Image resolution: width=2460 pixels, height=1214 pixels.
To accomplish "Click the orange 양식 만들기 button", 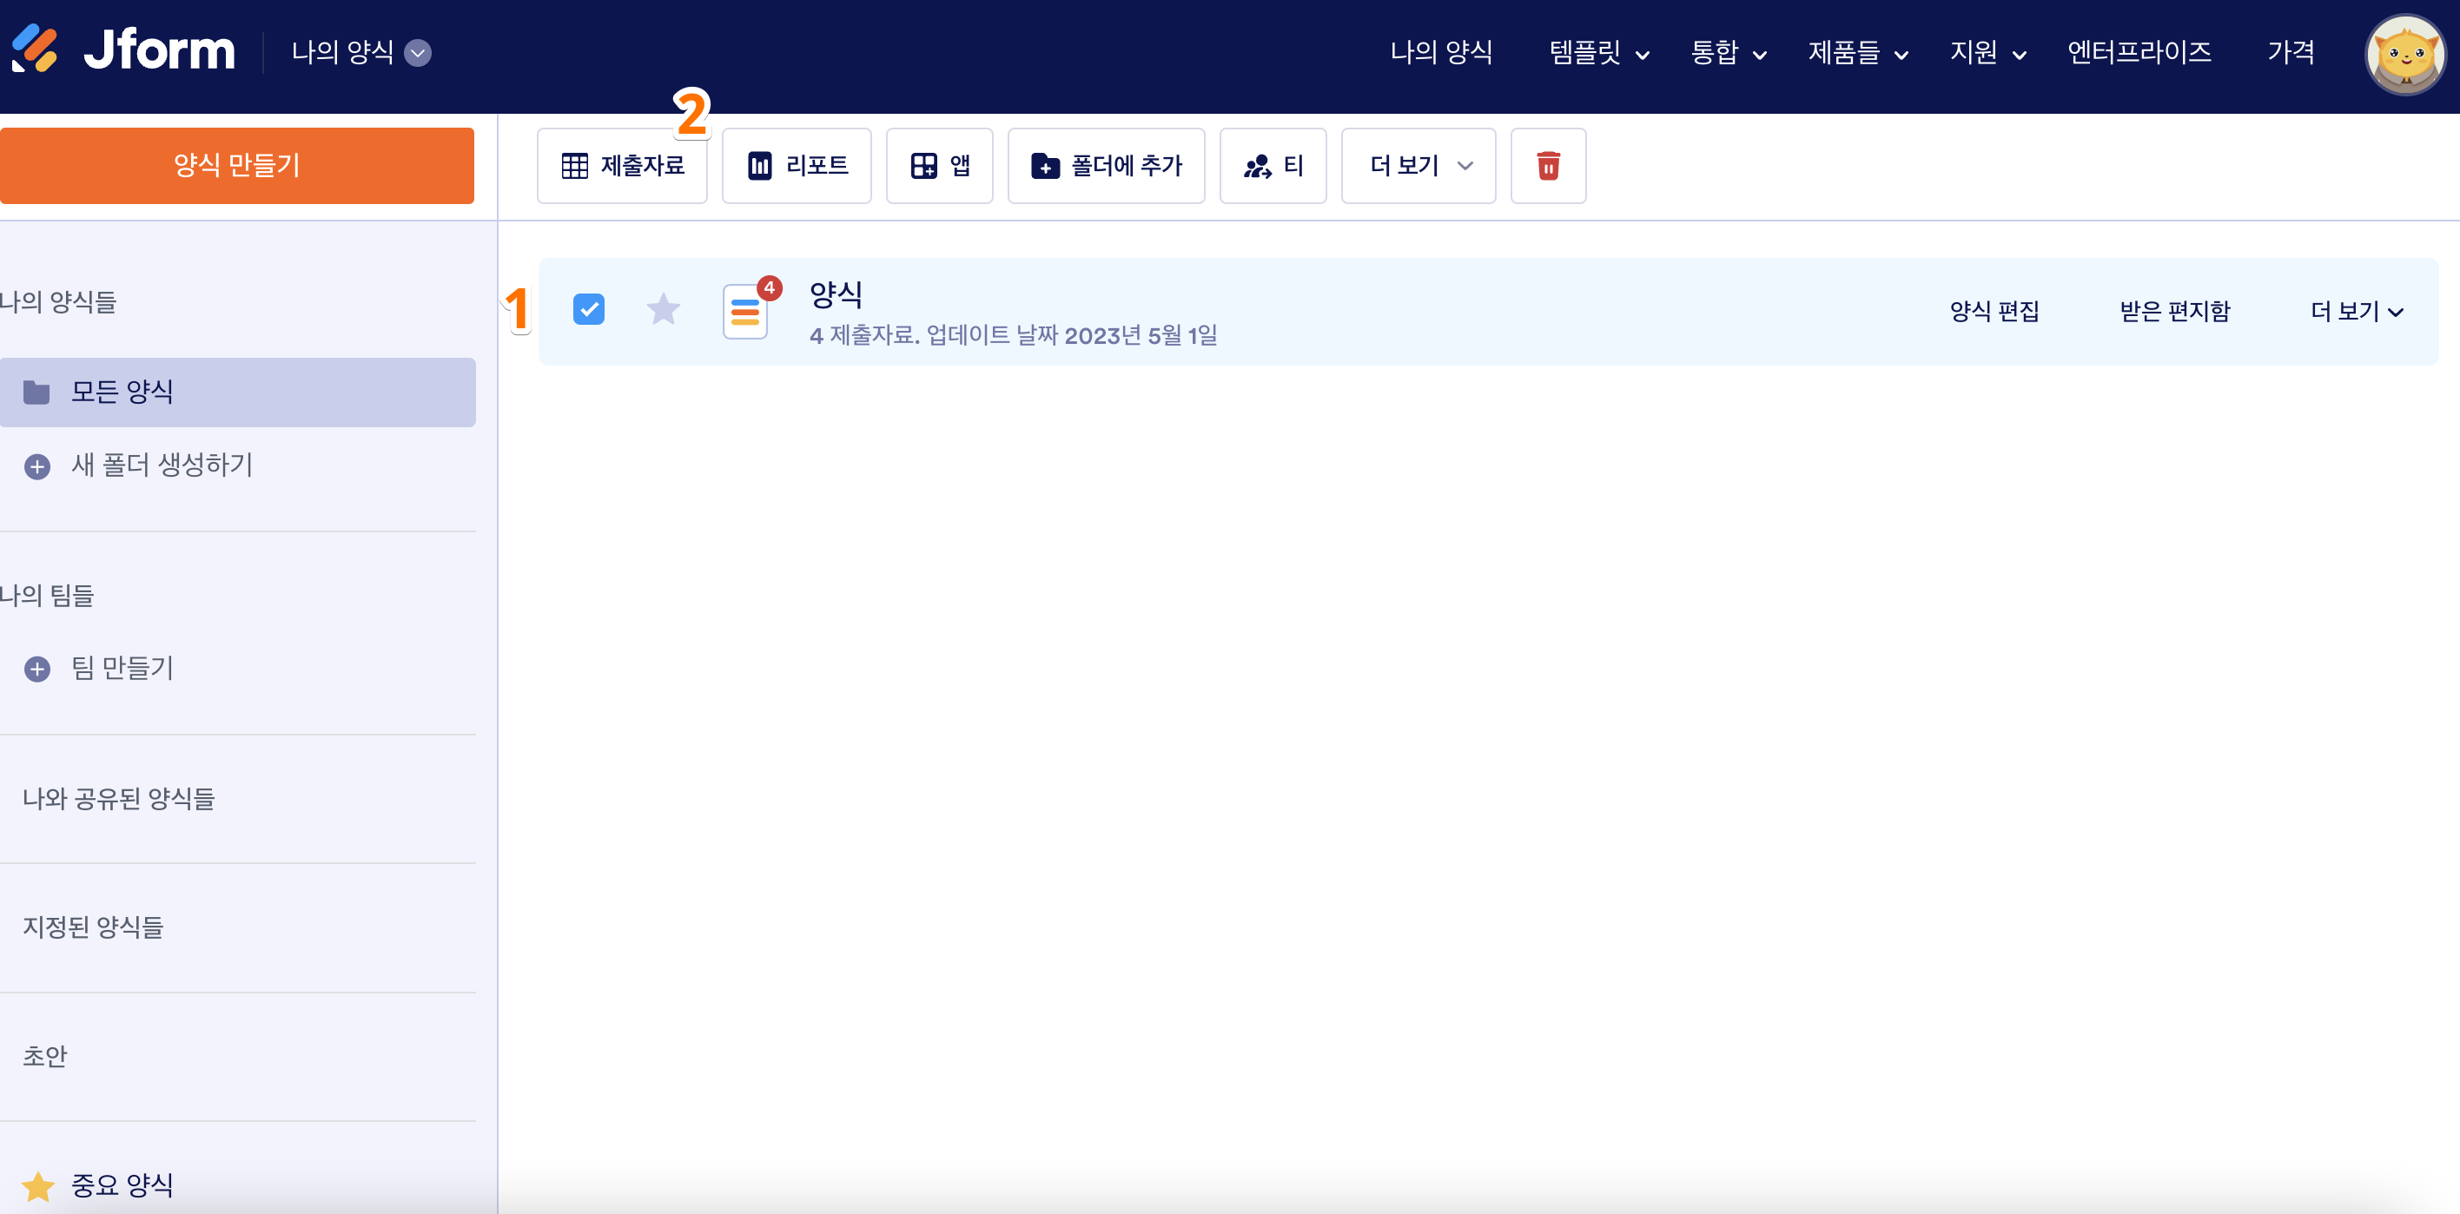I will coord(237,165).
